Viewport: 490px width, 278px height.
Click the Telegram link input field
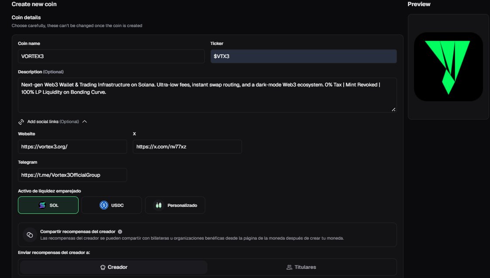pos(72,175)
